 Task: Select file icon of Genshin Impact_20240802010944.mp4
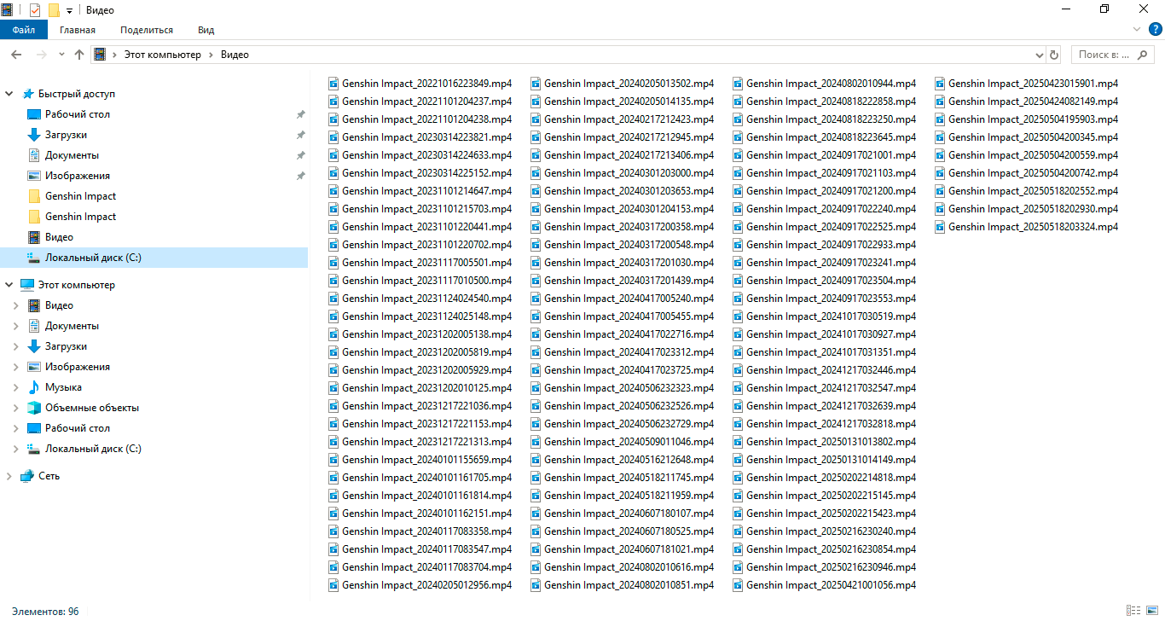pyautogui.click(x=738, y=84)
